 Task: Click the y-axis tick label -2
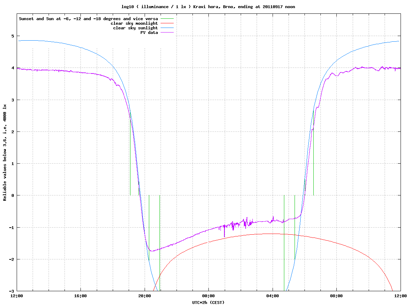[x=11, y=259]
